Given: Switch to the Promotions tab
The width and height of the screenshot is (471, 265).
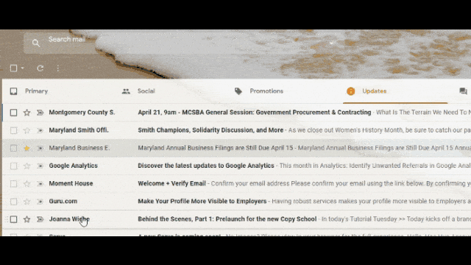Looking at the screenshot, I should point(266,91).
